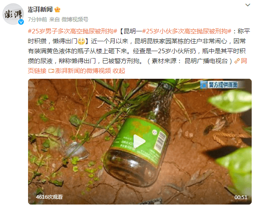255x207 pixels.
Task: Click the 警方提供画面 watermark label
Action: (220, 85)
